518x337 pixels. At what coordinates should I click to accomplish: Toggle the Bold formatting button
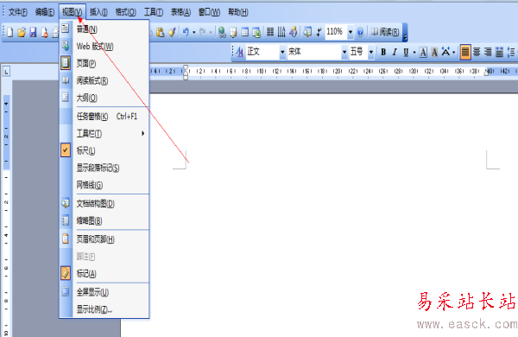[x=383, y=52]
